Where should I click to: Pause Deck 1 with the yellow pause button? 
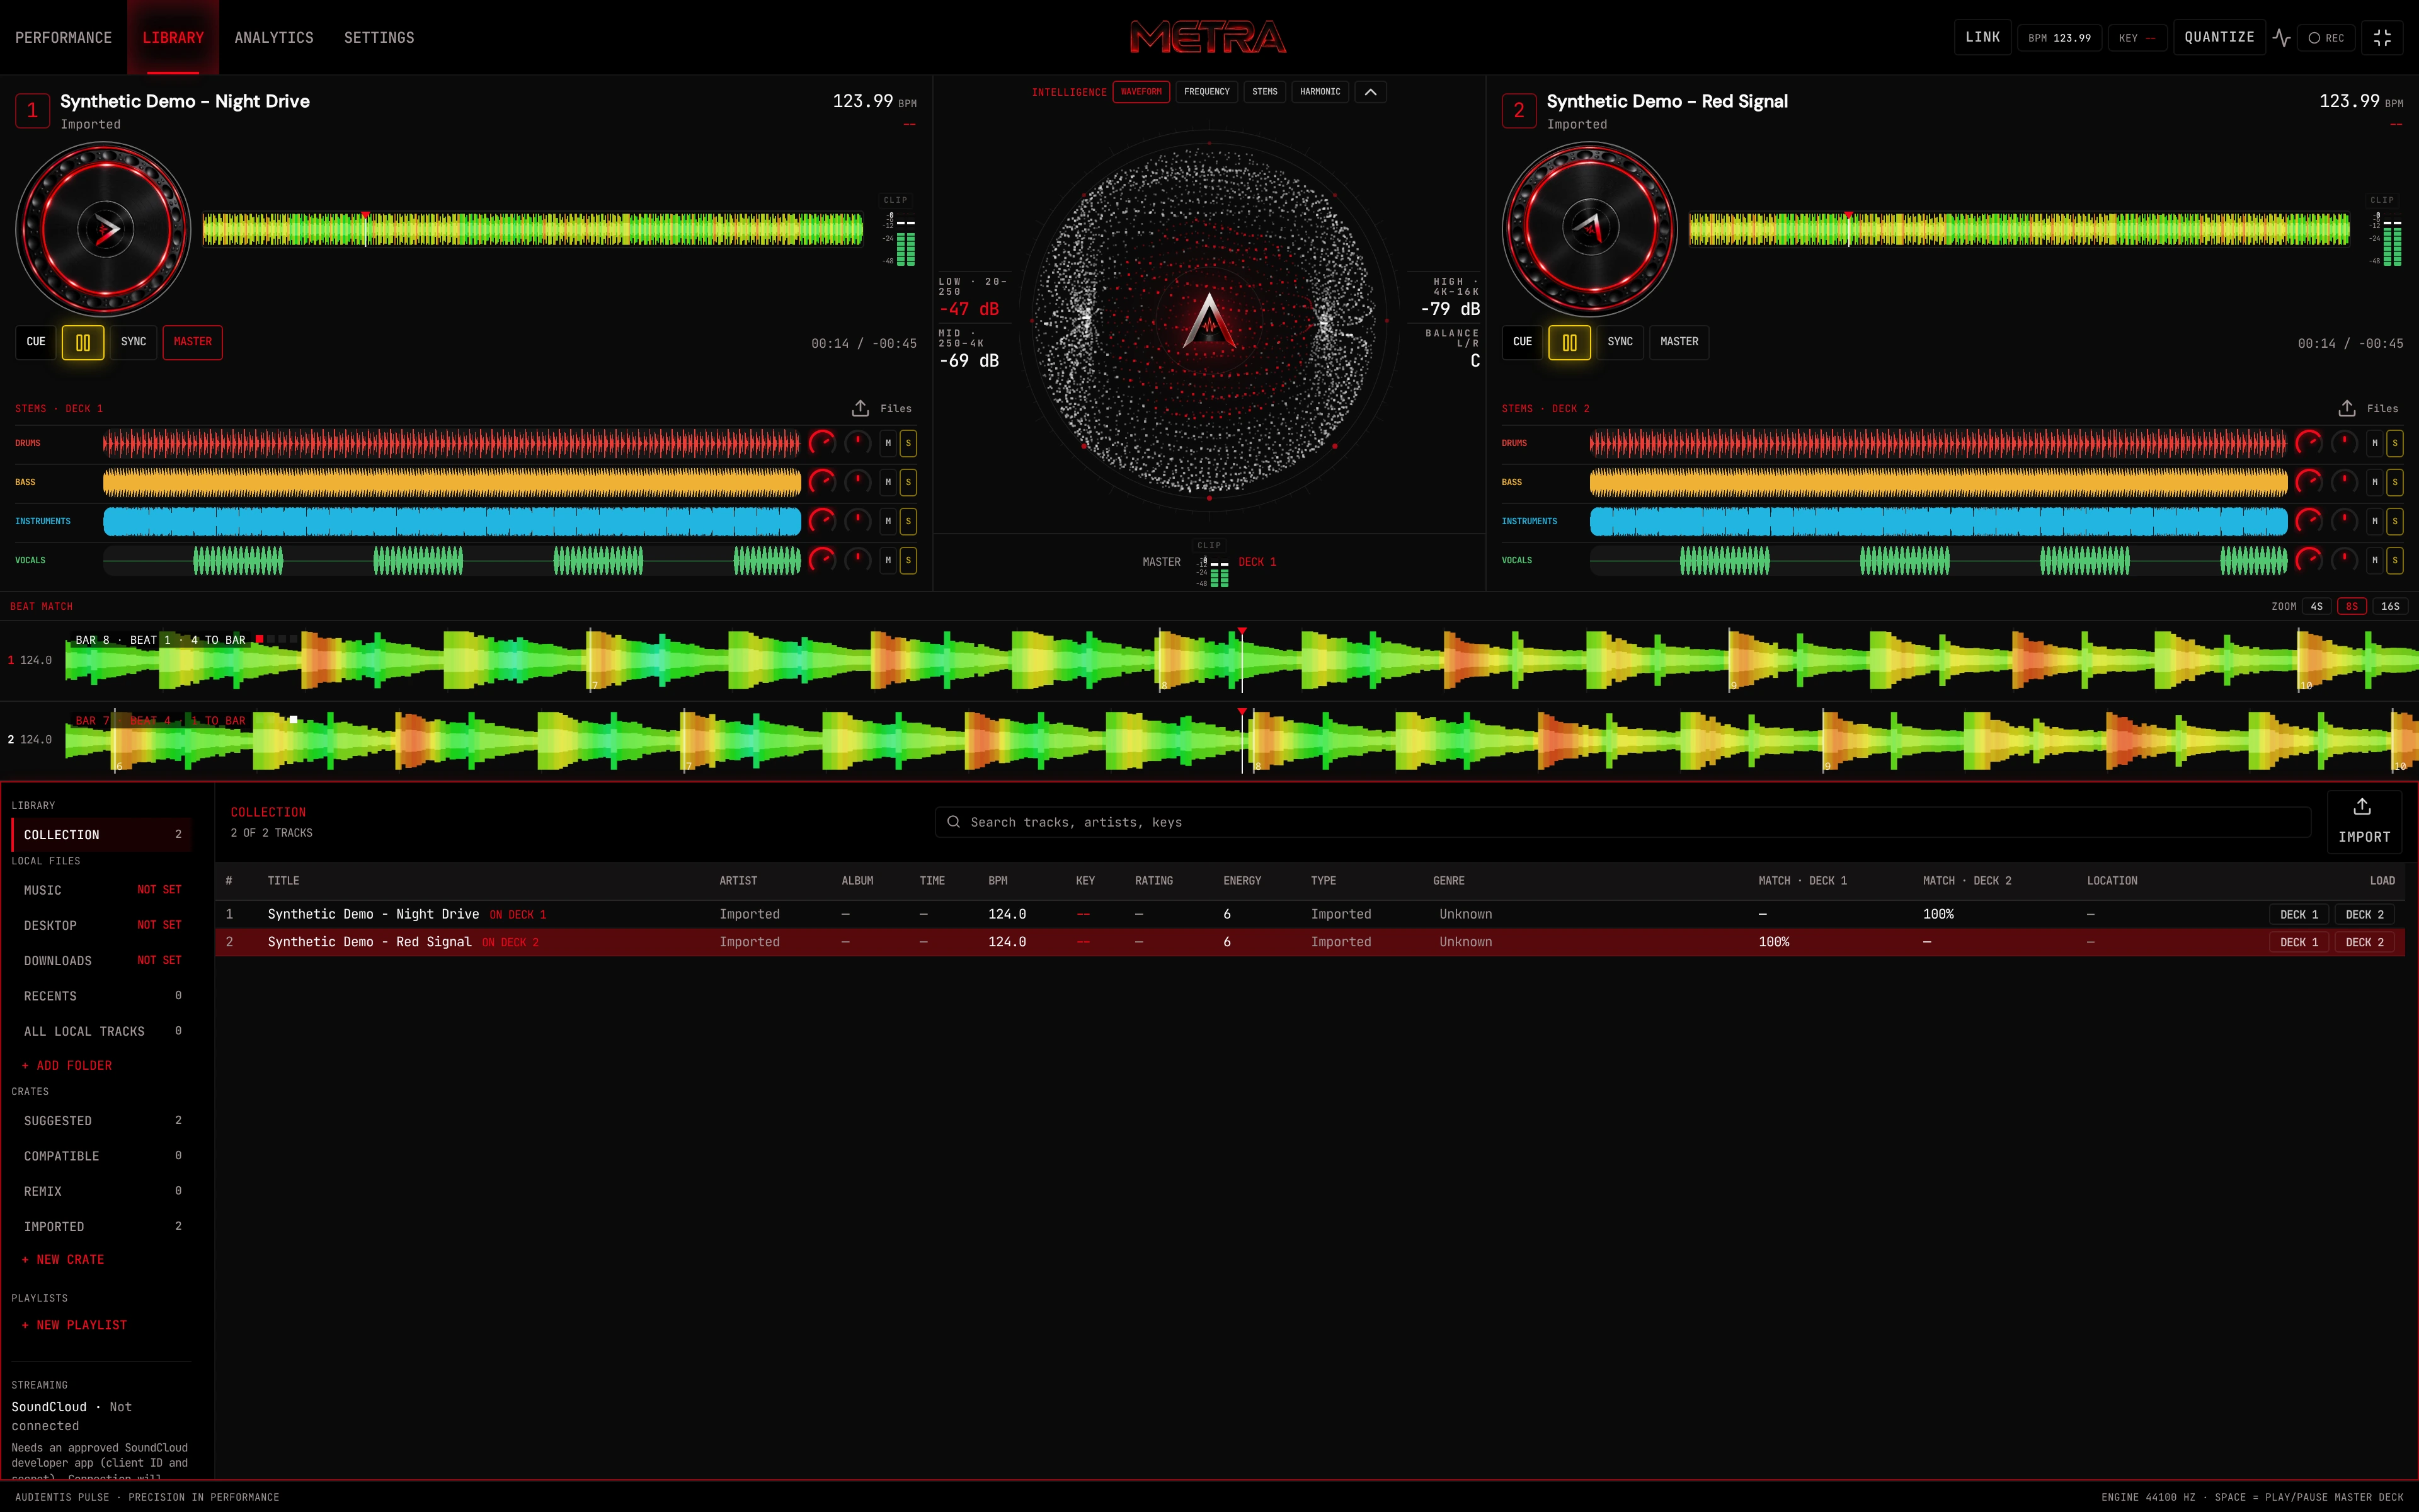[x=83, y=342]
